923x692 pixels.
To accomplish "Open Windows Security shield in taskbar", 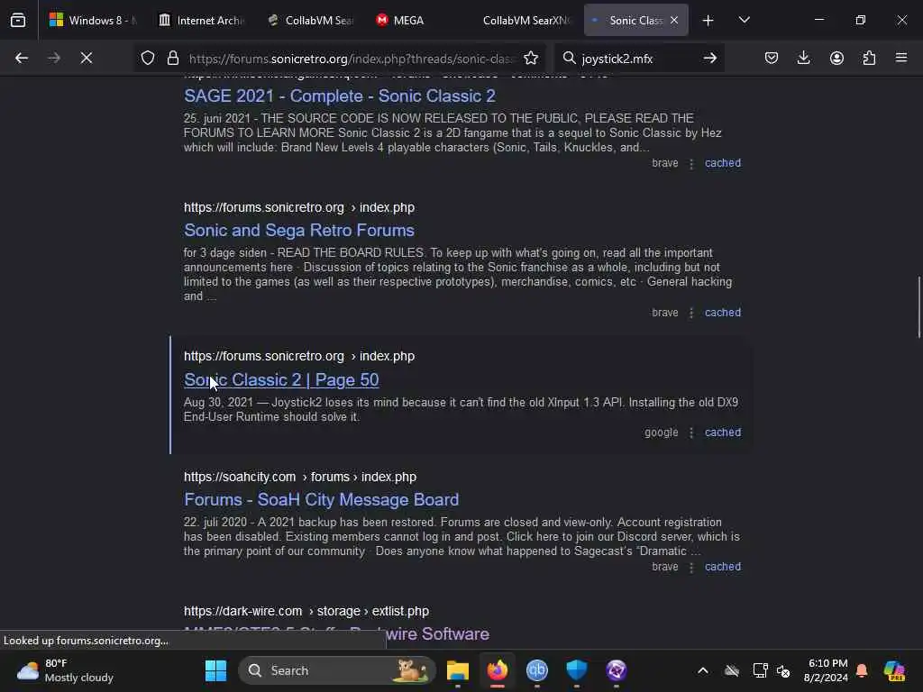I will pyautogui.click(x=576, y=670).
